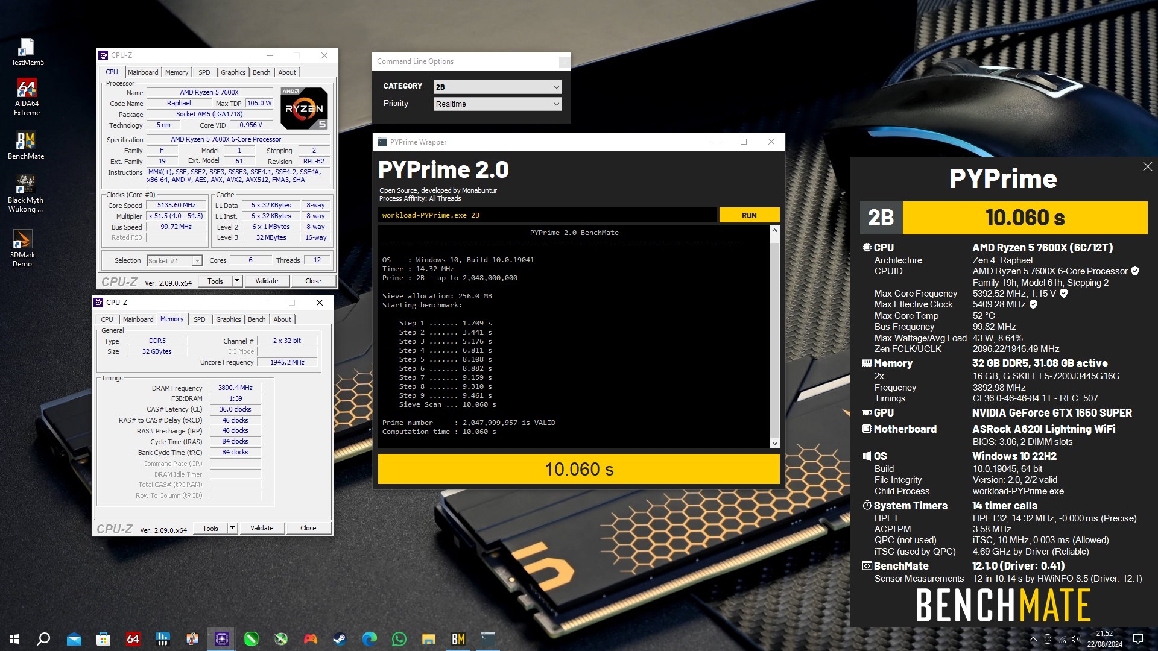Open the BenchMate desktop icon

[x=26, y=145]
